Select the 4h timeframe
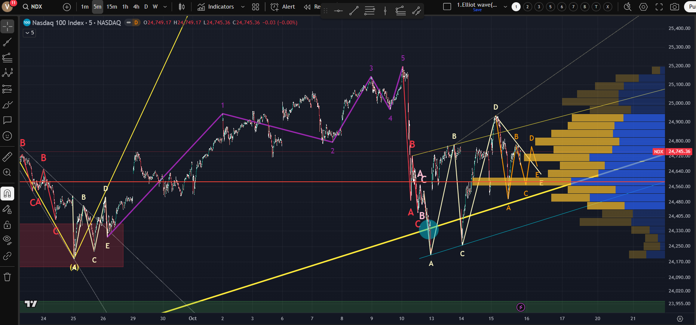Image resolution: width=696 pixels, height=325 pixels. (x=136, y=7)
